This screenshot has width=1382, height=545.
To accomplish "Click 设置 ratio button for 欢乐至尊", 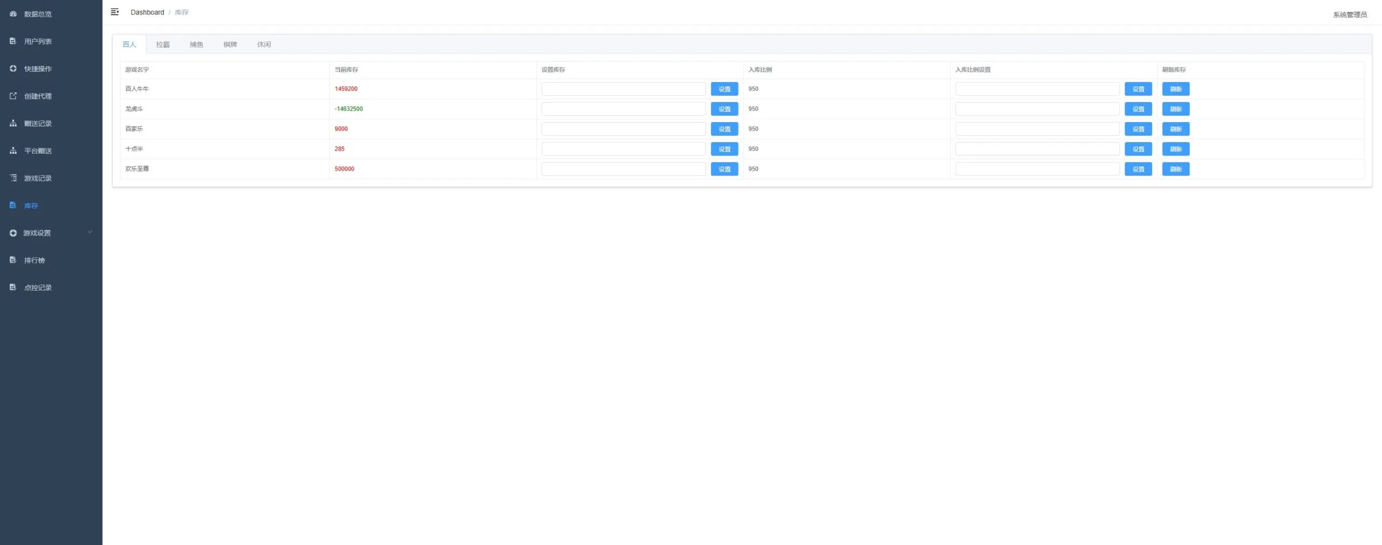I will pos(1138,169).
